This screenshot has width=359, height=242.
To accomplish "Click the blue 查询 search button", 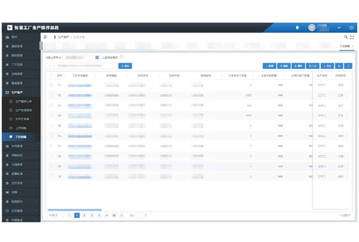I will pyautogui.click(x=125, y=66).
